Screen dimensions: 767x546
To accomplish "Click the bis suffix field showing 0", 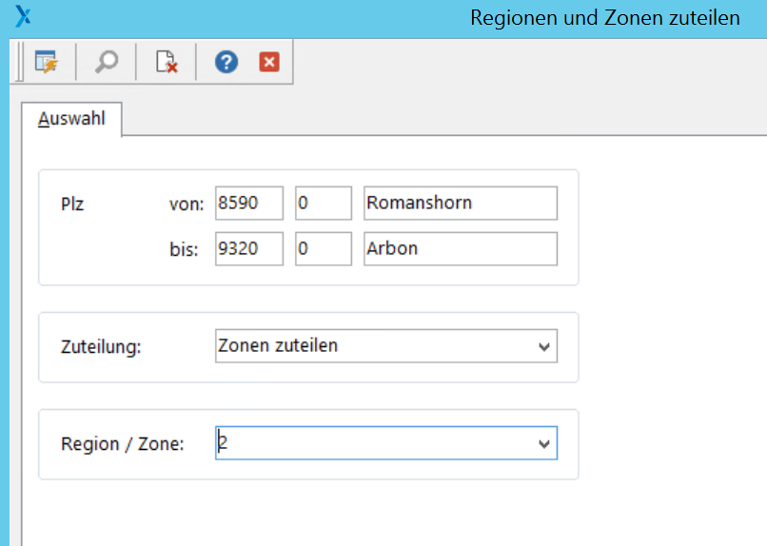I will pos(324,249).
